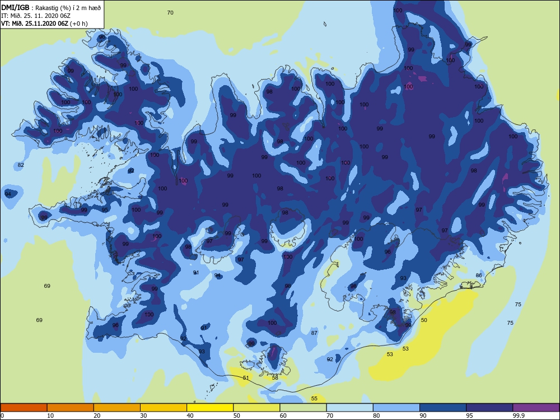Click the legend scale label '80'
Viewport: 560px width, 420px height.
coord(376,416)
